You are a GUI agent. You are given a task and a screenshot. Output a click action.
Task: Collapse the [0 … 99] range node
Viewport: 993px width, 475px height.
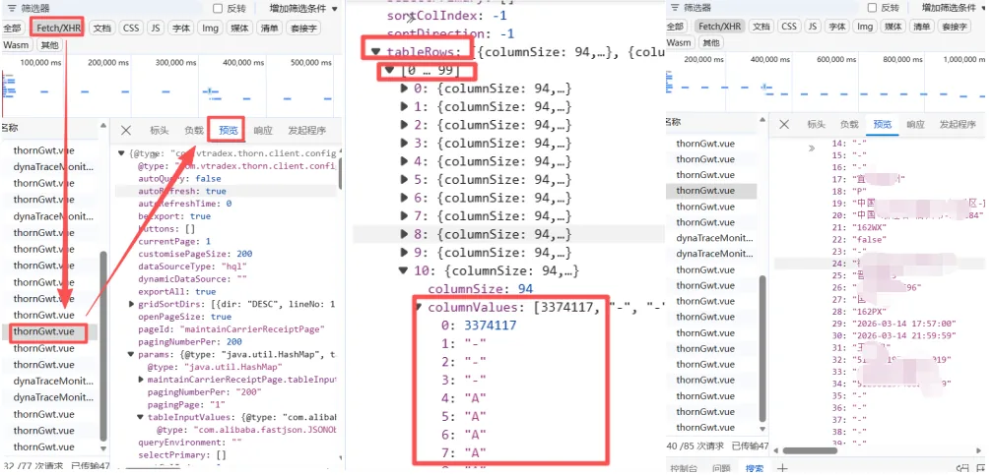point(390,71)
